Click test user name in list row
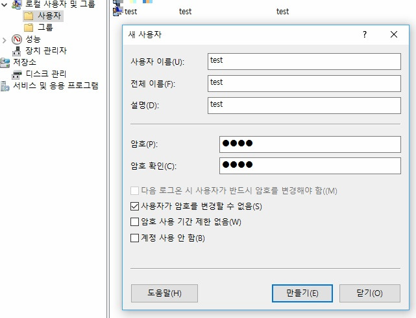This screenshot has width=416, height=318. click(131, 12)
